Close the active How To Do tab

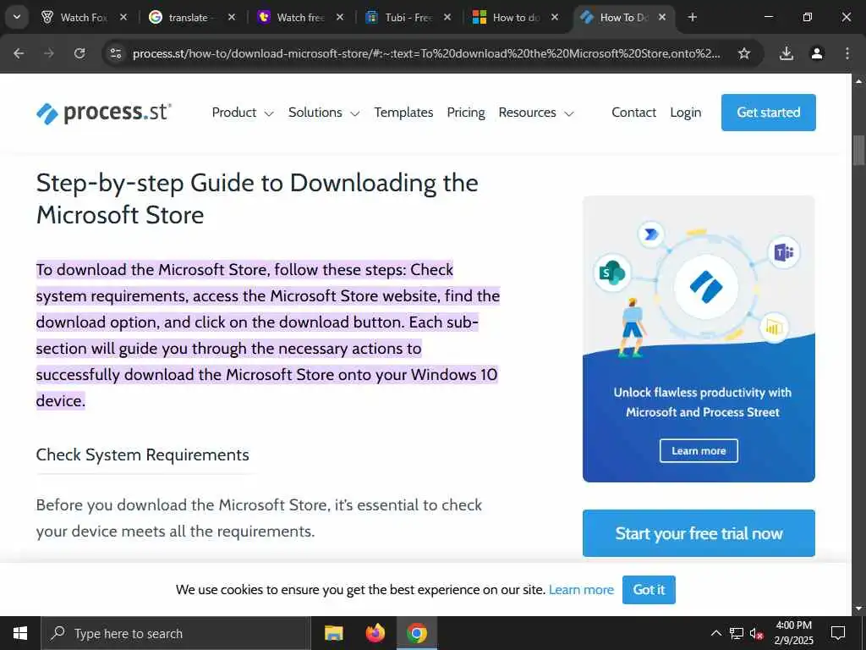coord(662,17)
